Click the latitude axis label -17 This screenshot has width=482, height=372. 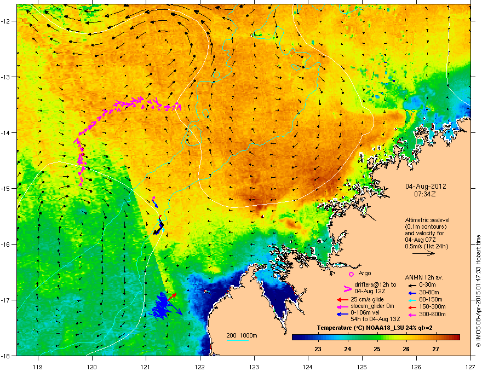(x=6, y=300)
